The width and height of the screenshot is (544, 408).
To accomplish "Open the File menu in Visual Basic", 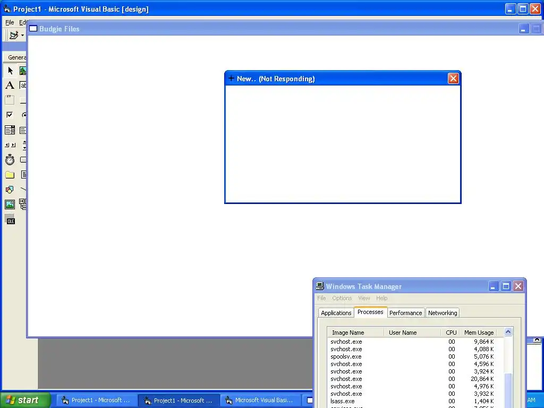I will [x=10, y=22].
